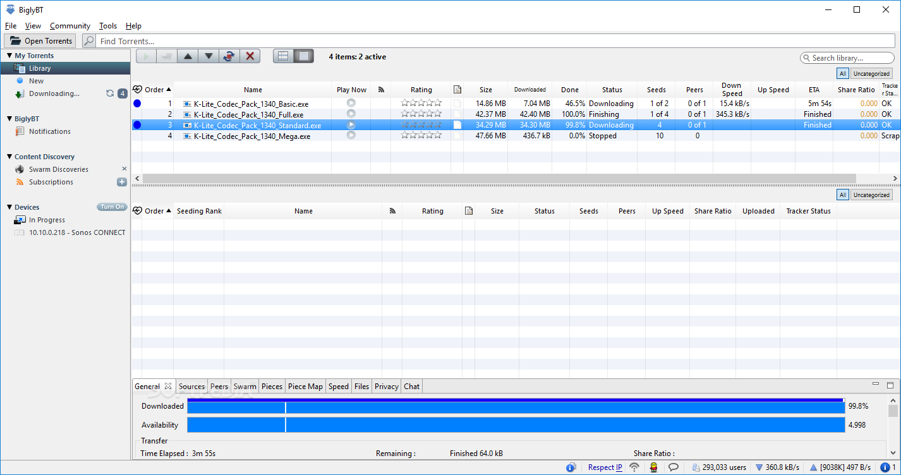Open the View menu

point(33,26)
